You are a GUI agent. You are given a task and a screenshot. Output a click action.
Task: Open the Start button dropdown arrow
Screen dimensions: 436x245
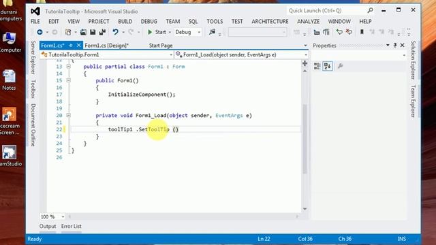(x=170, y=32)
